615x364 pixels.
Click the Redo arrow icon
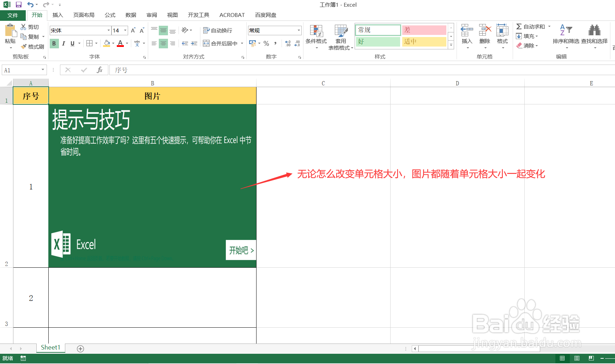46,5
